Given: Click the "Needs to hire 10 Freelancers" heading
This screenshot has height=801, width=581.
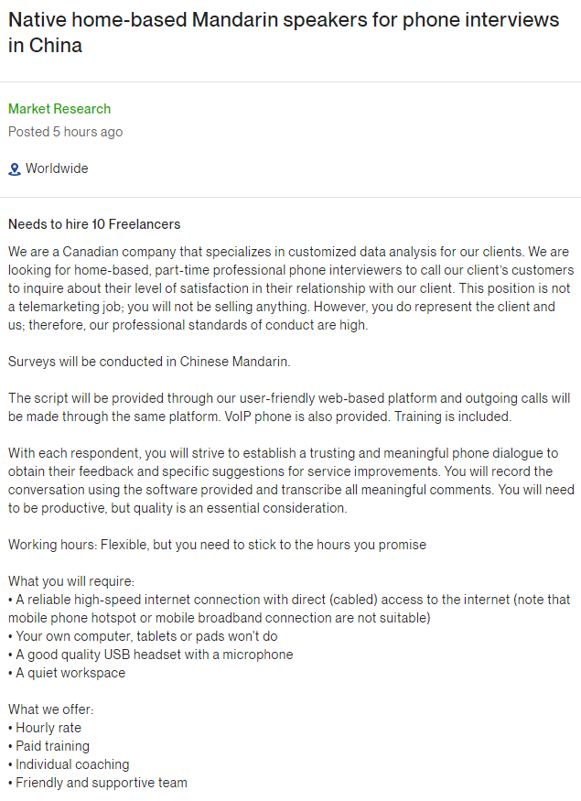Looking at the screenshot, I should [94, 224].
